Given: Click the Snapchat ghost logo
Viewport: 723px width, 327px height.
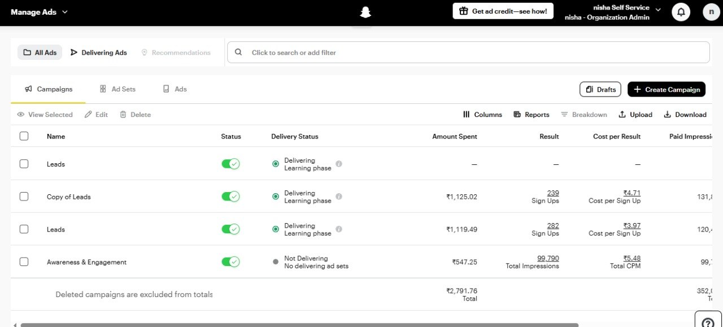Looking at the screenshot, I should pyautogui.click(x=365, y=12).
